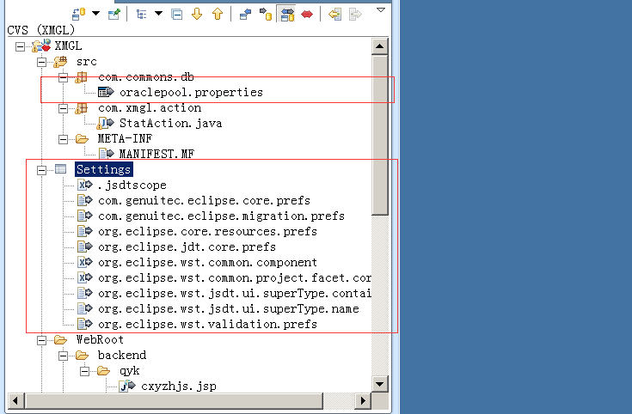This screenshot has width=632, height=414.
Task: Click the greyed Commit All Outgoing icon
Action: coord(355,15)
